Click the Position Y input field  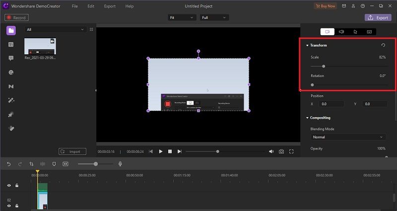(x=375, y=104)
